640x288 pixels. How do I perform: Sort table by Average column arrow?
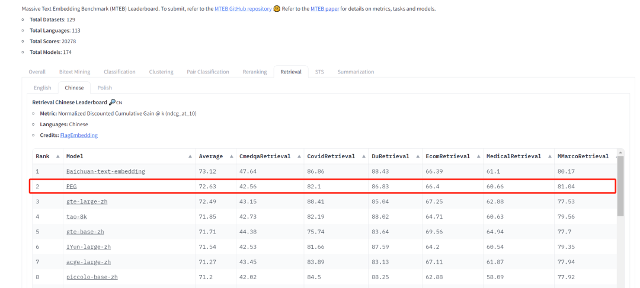tap(231, 156)
